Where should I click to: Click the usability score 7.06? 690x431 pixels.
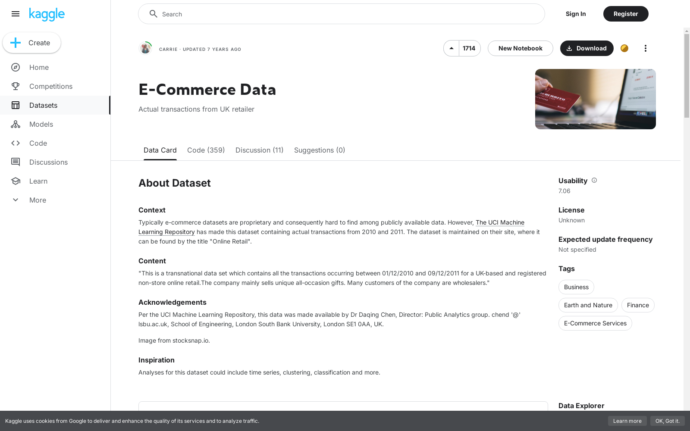coord(565,191)
